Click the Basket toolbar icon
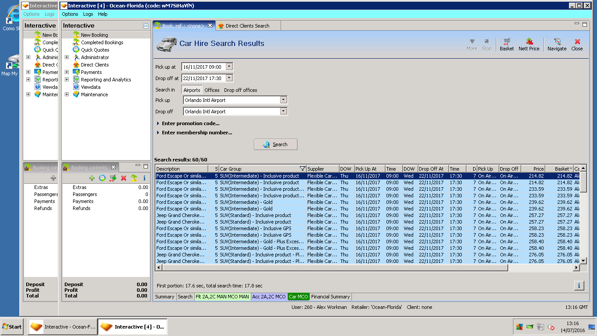The width and height of the screenshot is (597, 336). pos(506,44)
